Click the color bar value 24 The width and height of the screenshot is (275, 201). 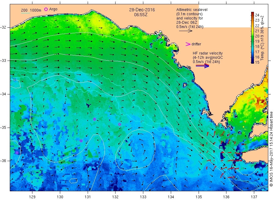pos(257,15)
